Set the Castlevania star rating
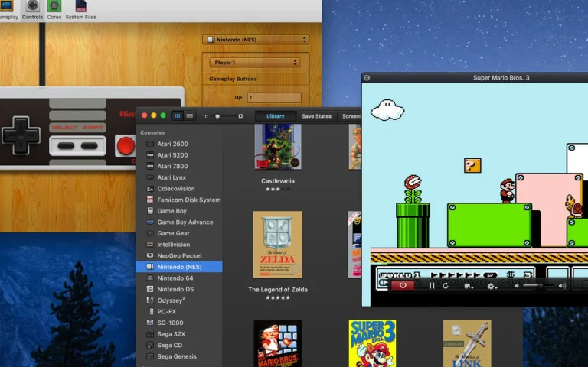Screen dimensions: 588x367 point(278,189)
